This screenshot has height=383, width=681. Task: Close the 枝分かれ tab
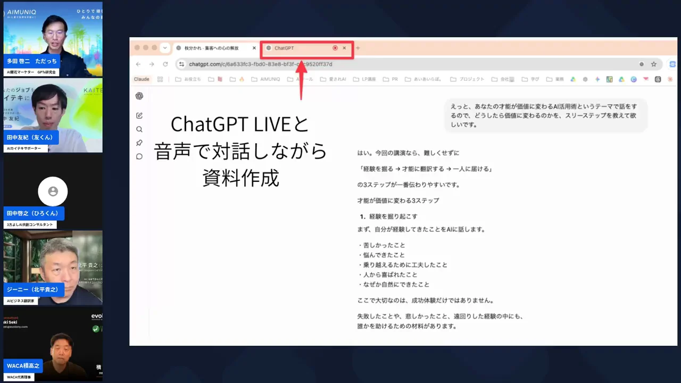click(x=254, y=48)
